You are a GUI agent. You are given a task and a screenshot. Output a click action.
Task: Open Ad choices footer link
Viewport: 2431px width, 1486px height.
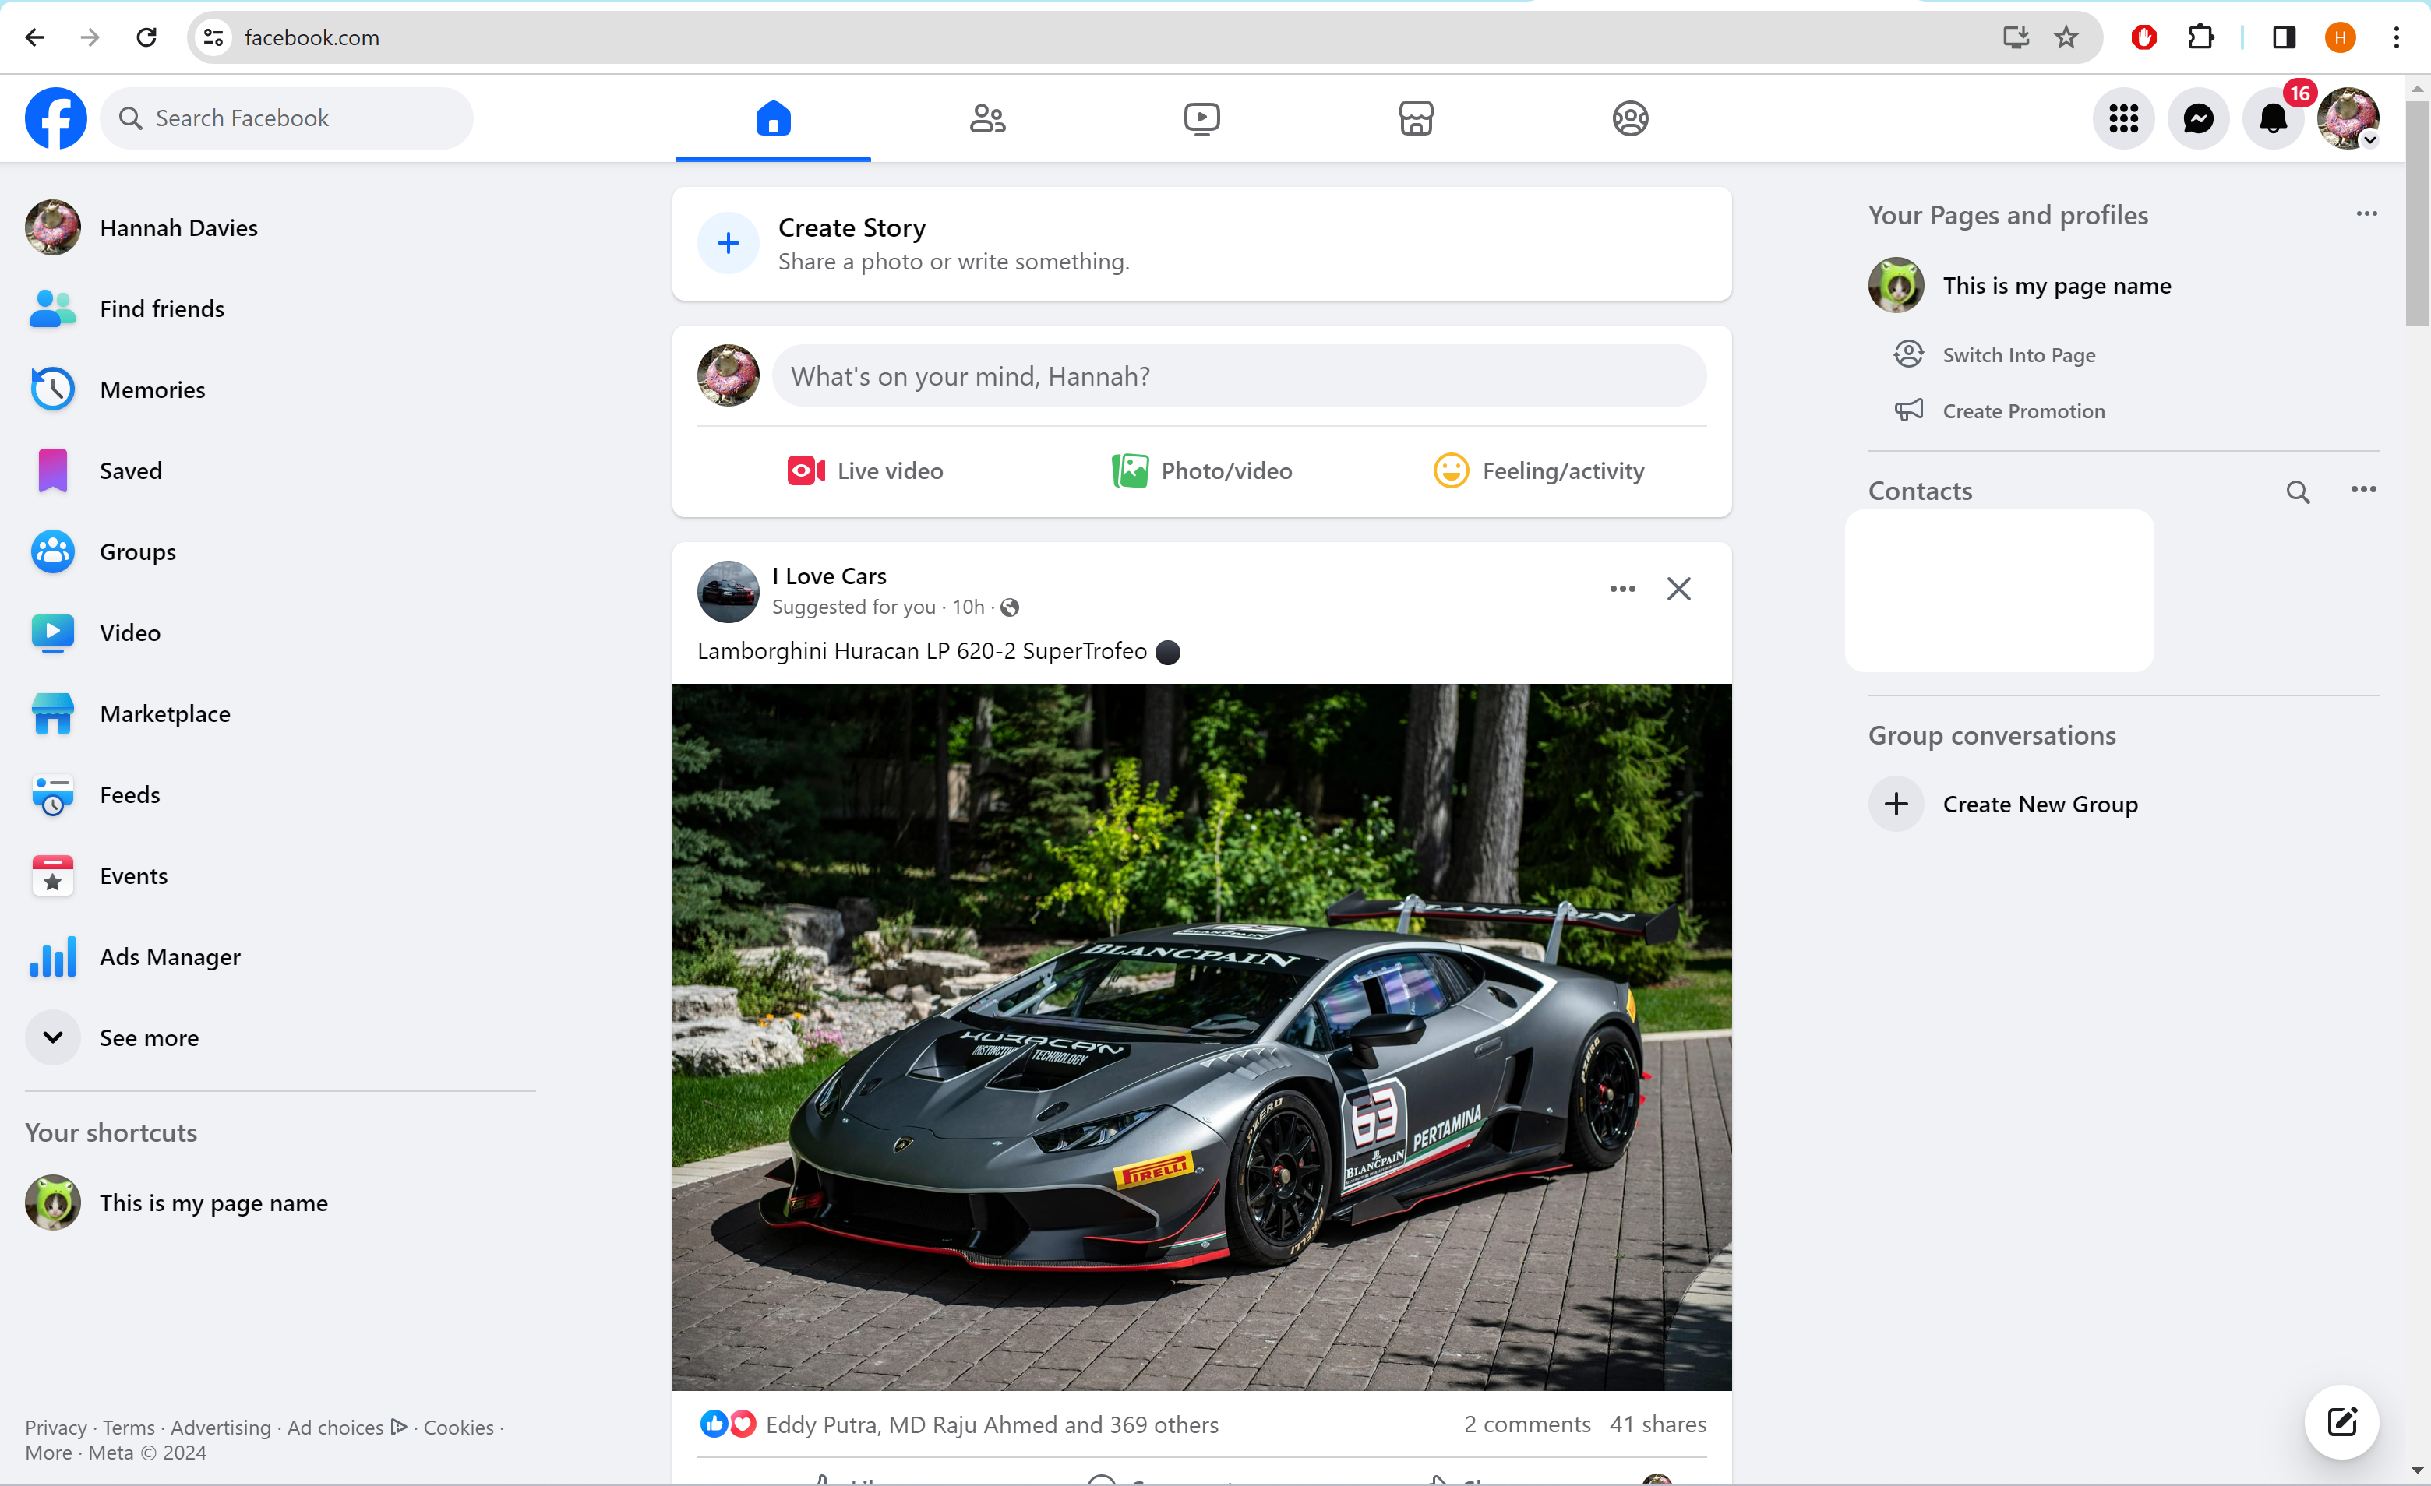click(346, 1427)
